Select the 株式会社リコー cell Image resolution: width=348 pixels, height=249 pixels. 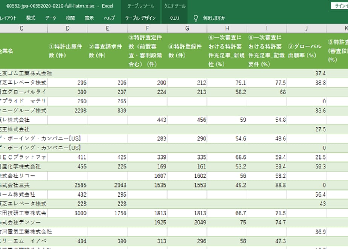click(x=24, y=176)
